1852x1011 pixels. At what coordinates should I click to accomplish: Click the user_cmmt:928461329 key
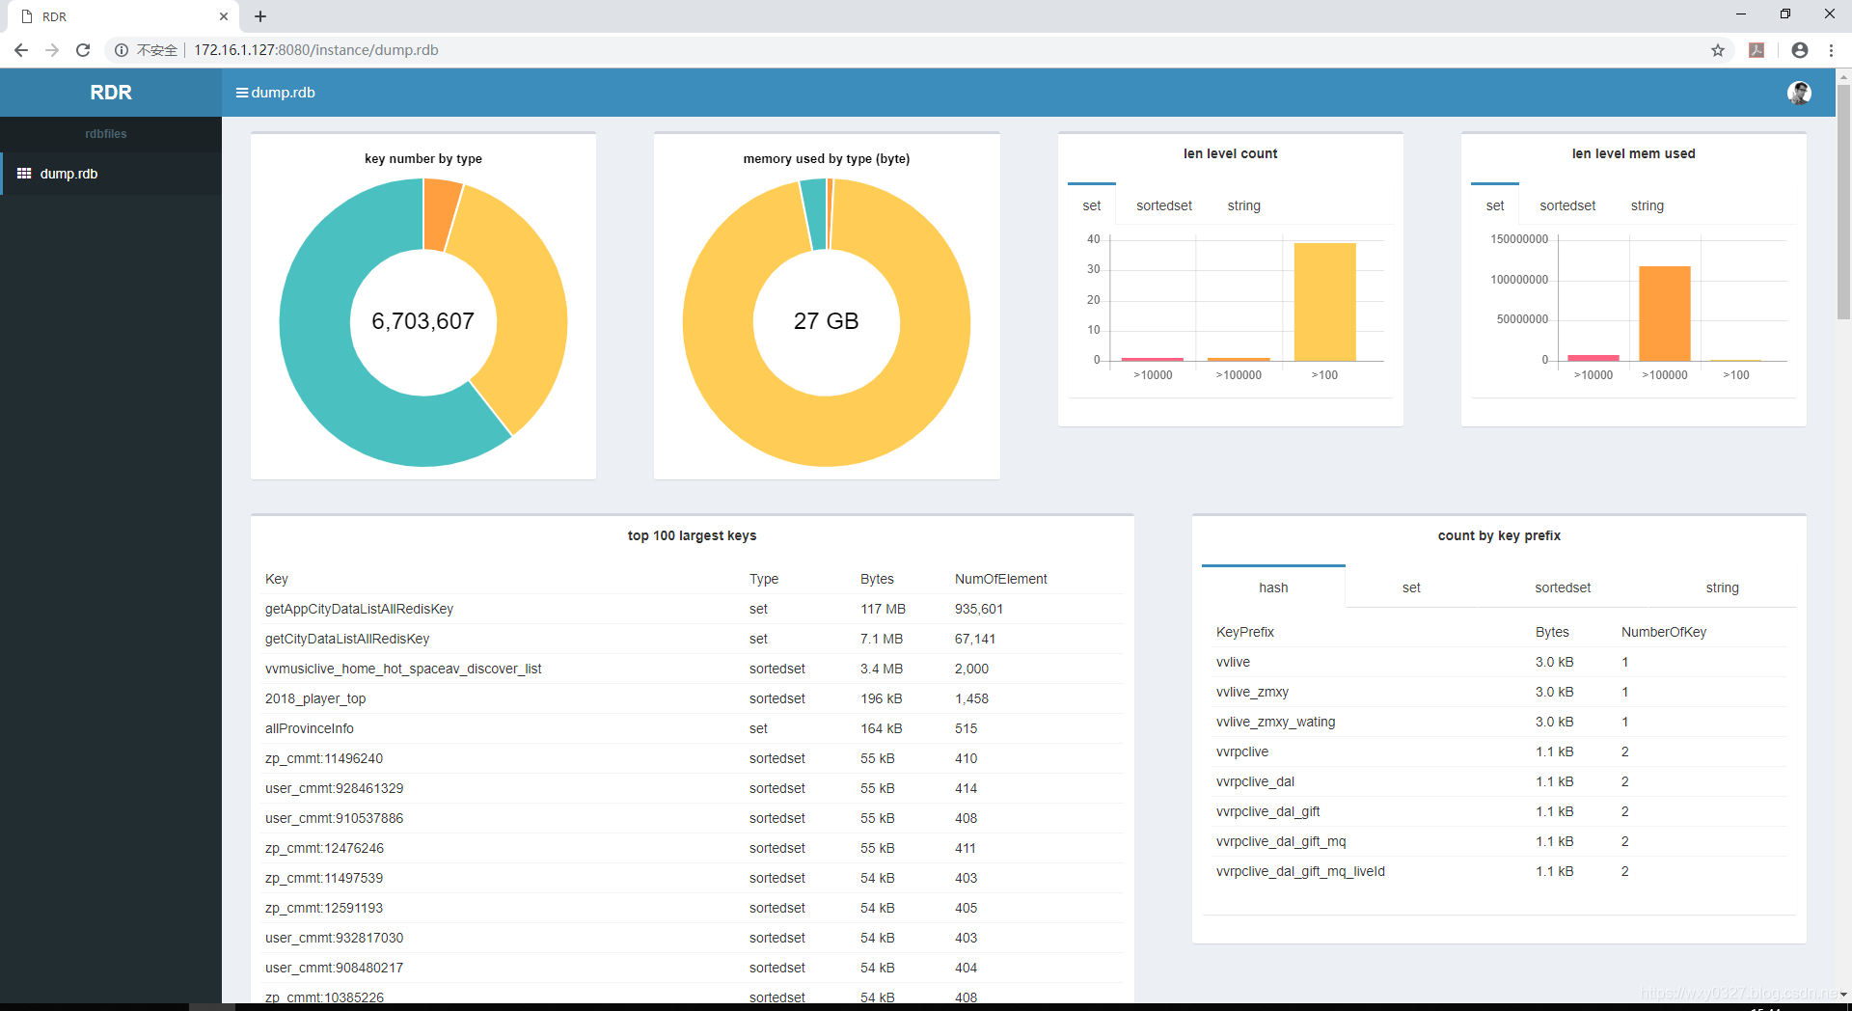(x=335, y=788)
